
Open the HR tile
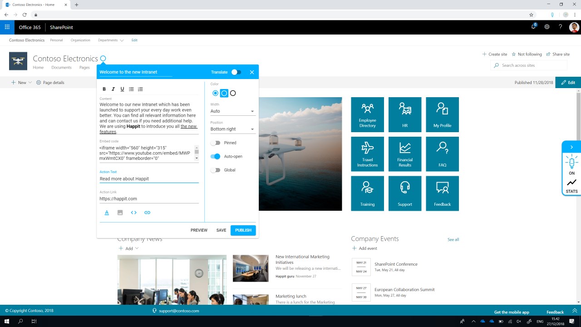pyautogui.click(x=405, y=114)
